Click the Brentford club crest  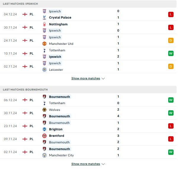(x=44, y=136)
